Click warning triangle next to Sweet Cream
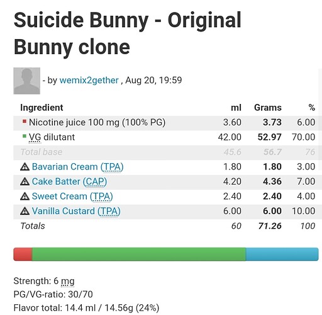Screen dimensions: 322x315 coord(25,197)
